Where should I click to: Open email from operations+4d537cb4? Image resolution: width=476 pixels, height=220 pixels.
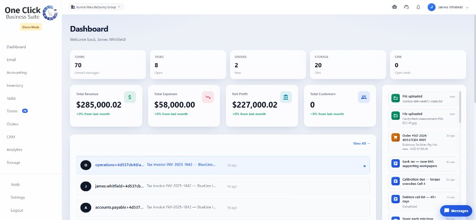pyautogui.click(x=223, y=165)
